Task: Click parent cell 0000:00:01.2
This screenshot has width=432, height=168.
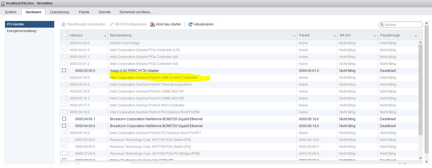Action: pyautogui.click(x=309, y=71)
